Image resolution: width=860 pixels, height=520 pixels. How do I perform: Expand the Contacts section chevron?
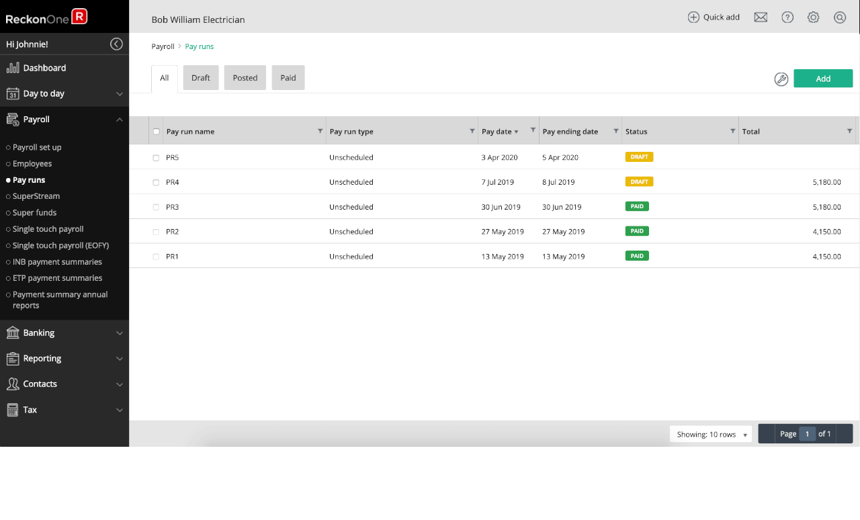click(x=120, y=384)
